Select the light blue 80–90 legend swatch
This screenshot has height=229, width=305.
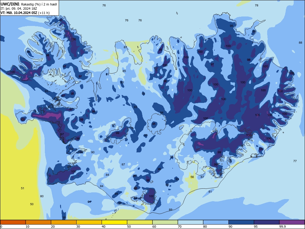click(216, 222)
